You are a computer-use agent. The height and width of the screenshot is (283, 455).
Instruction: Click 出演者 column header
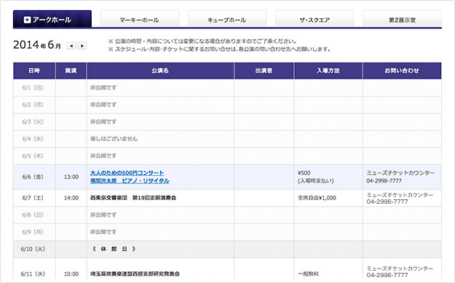264,71
